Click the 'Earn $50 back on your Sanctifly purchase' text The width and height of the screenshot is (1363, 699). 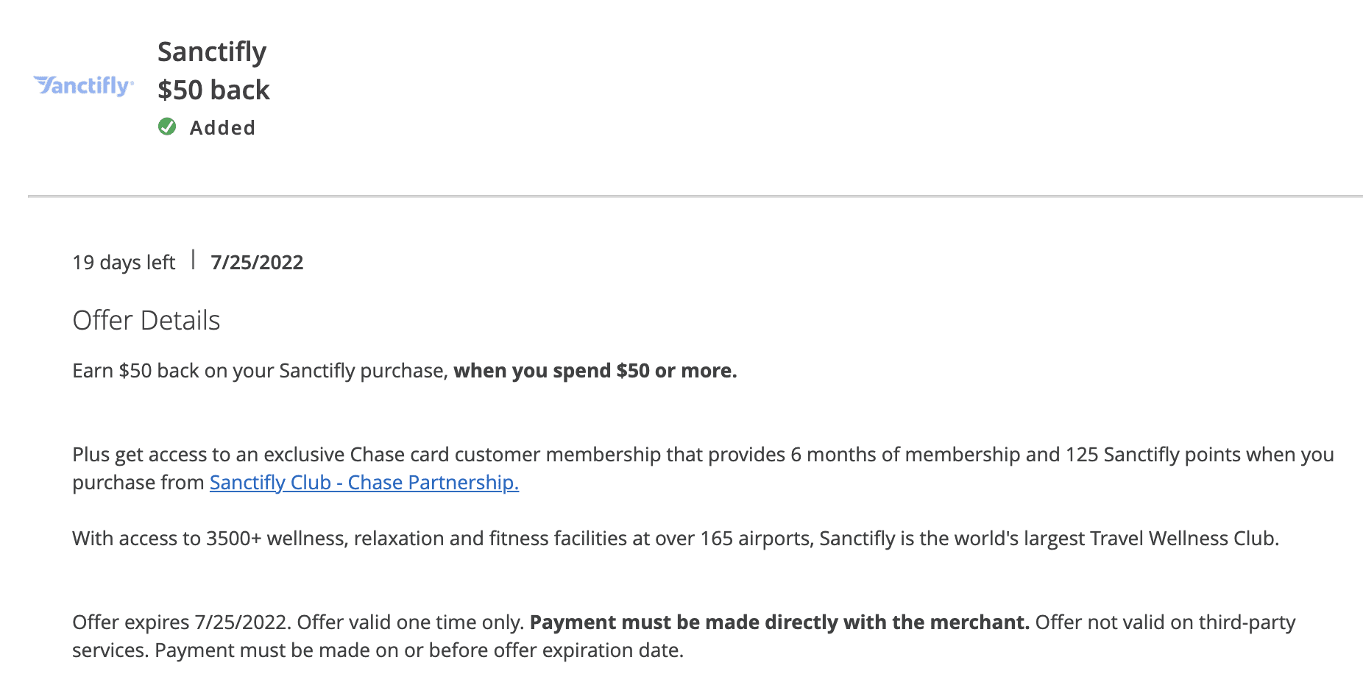[260, 371]
